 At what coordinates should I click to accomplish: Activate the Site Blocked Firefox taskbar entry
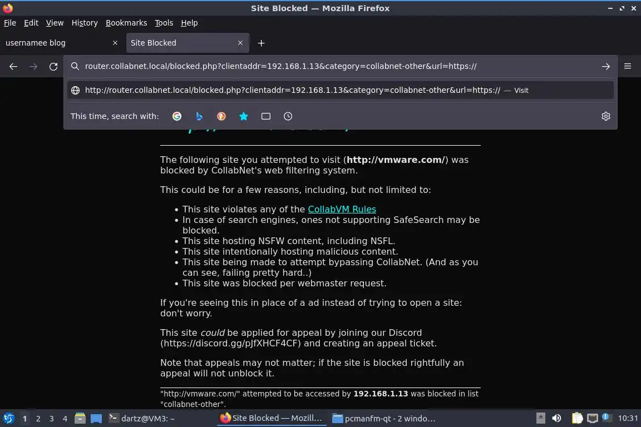click(x=272, y=418)
